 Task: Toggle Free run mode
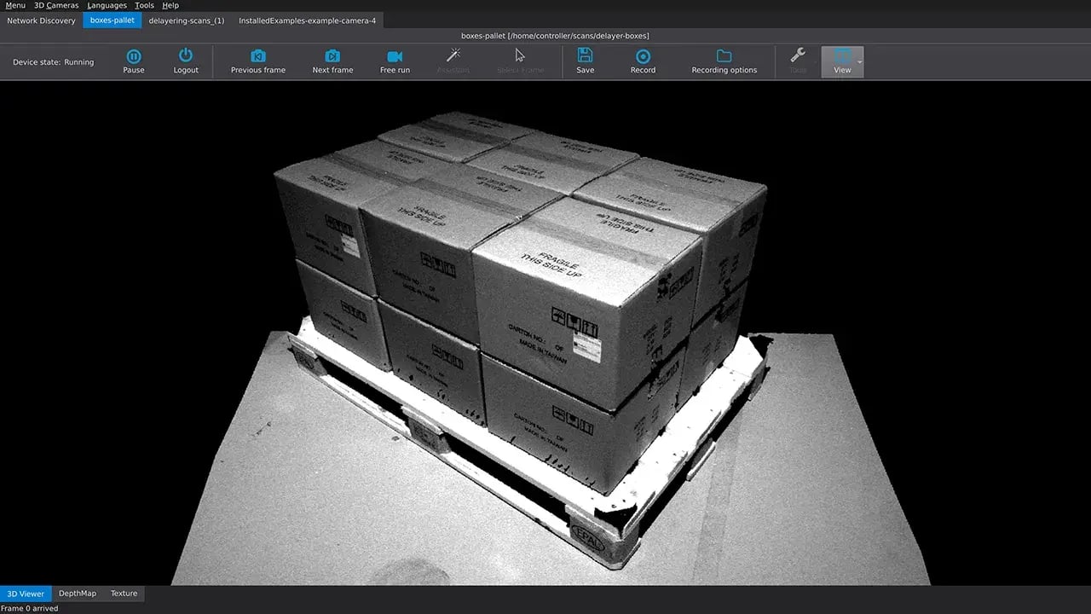pos(395,60)
